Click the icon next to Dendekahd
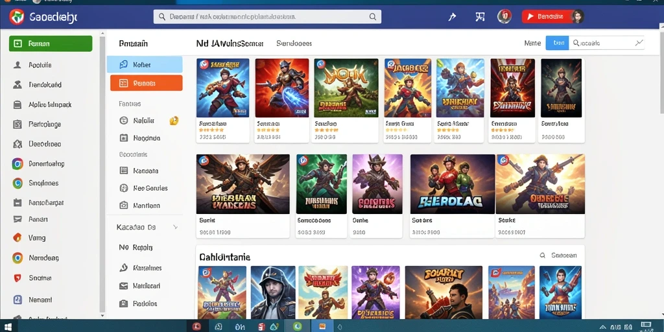 18,85
